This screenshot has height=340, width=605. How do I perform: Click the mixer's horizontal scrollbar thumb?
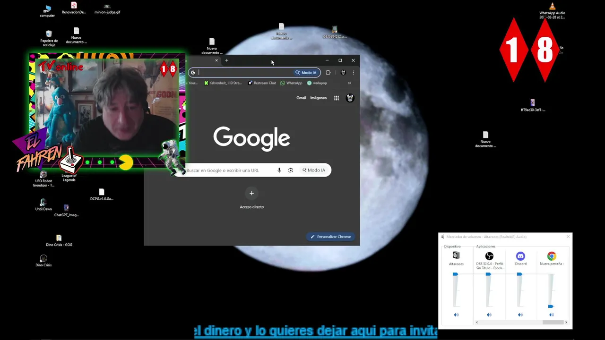click(553, 322)
